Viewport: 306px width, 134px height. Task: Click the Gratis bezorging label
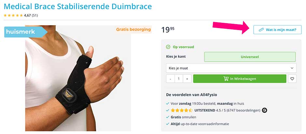pos(133,29)
